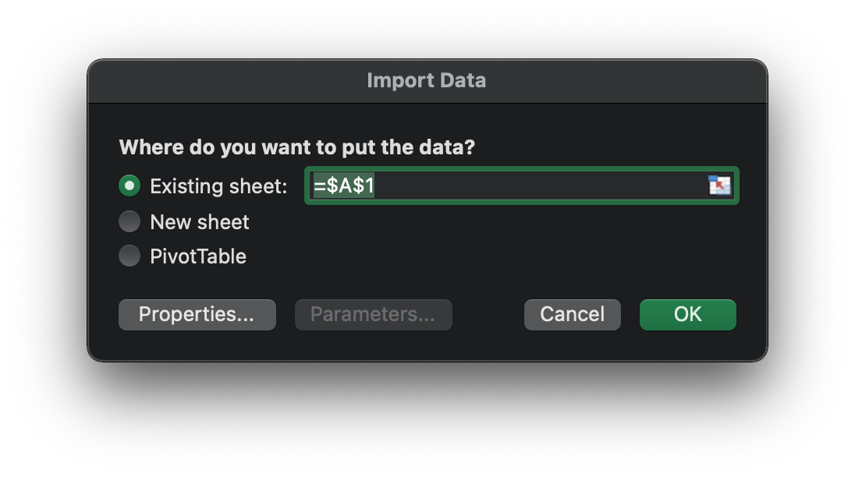Screen dimensions: 855x477
Task: Click the 'PivotTable' label text
Action: [198, 256]
